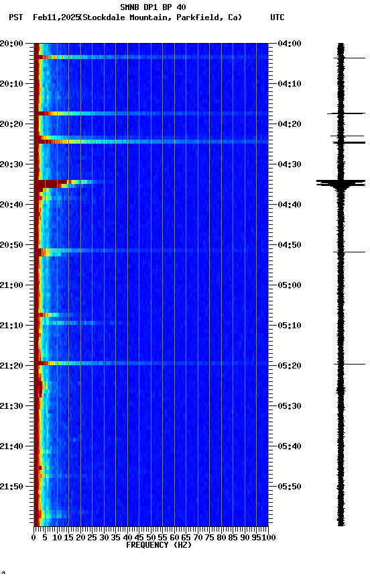Click the 21:50 PST time label
This screenshot has width=370, height=580.
(11, 487)
